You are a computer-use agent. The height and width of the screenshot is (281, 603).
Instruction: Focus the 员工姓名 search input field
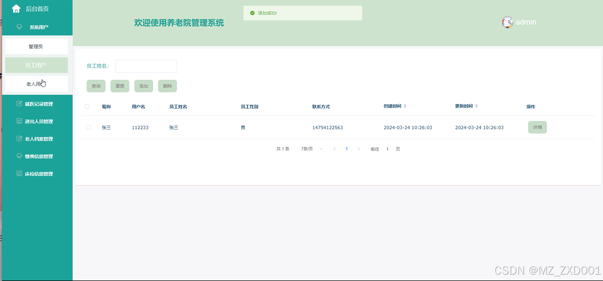(x=146, y=66)
